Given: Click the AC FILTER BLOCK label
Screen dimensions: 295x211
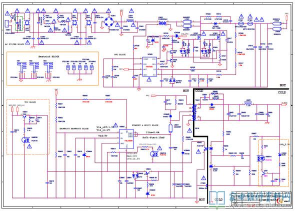Looking at the screenshot, I should point(14,44).
